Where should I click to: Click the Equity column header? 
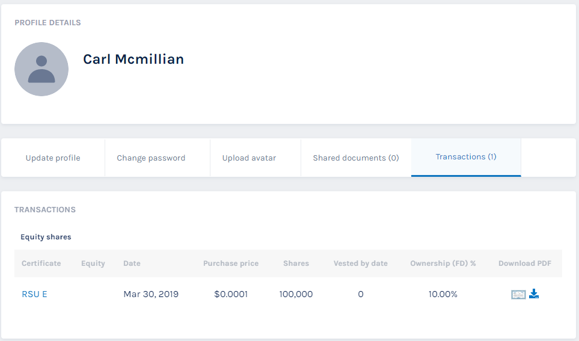click(93, 263)
